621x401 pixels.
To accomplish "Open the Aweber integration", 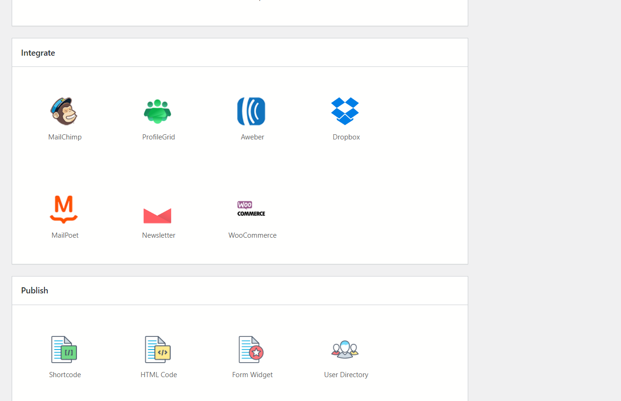I will 252,111.
